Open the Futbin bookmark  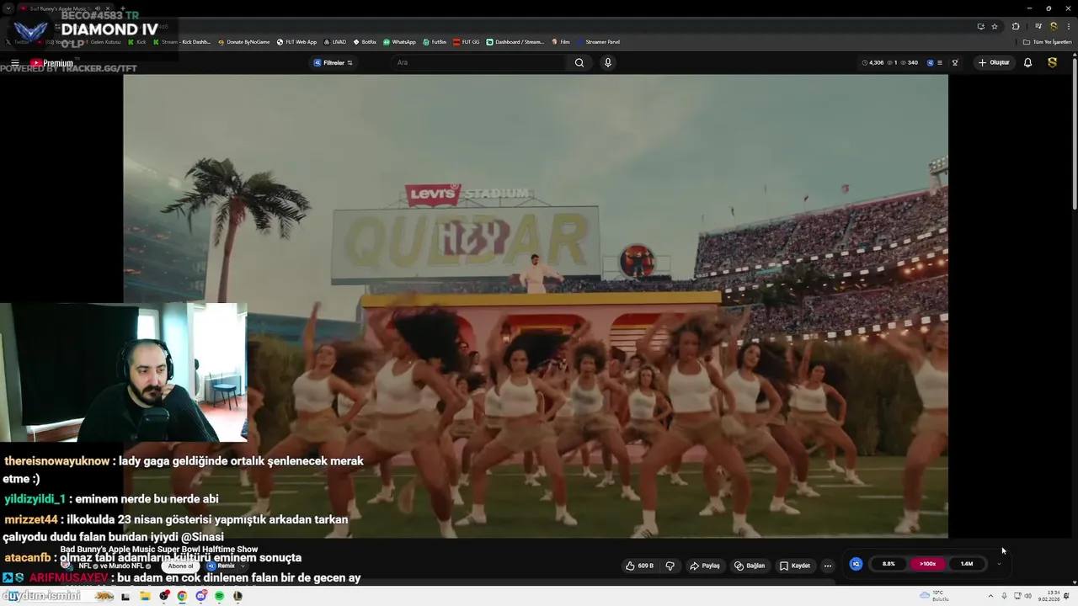pyautogui.click(x=435, y=42)
